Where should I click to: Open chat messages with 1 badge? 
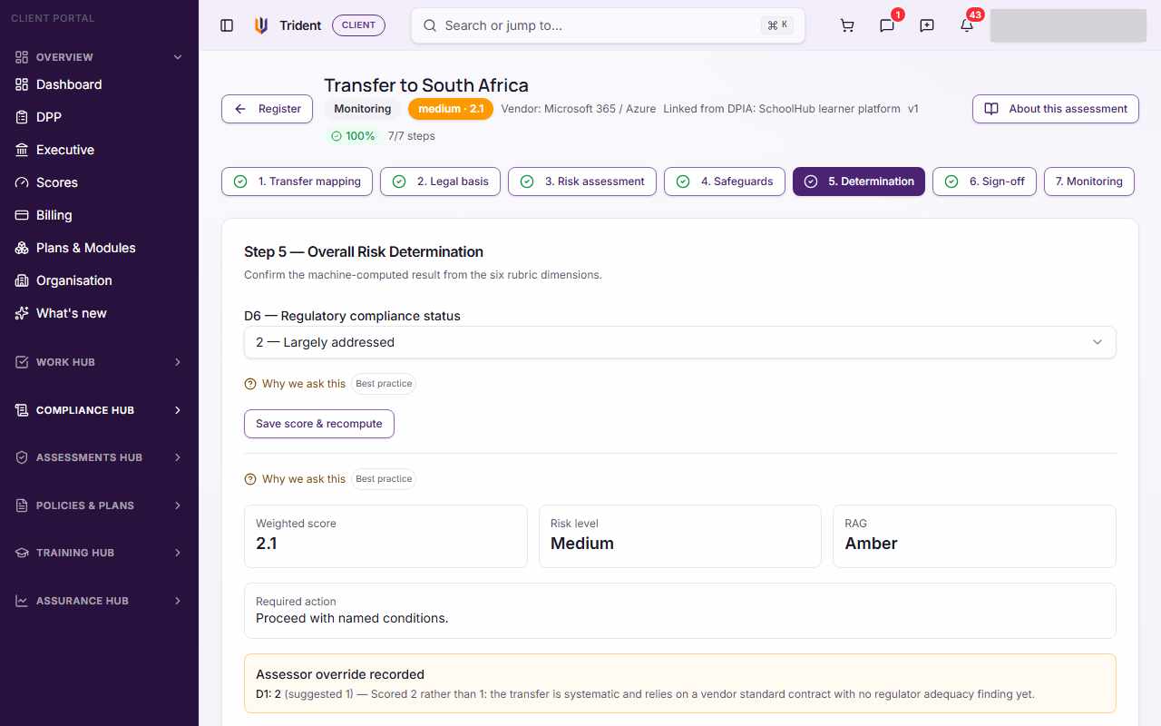tap(887, 25)
